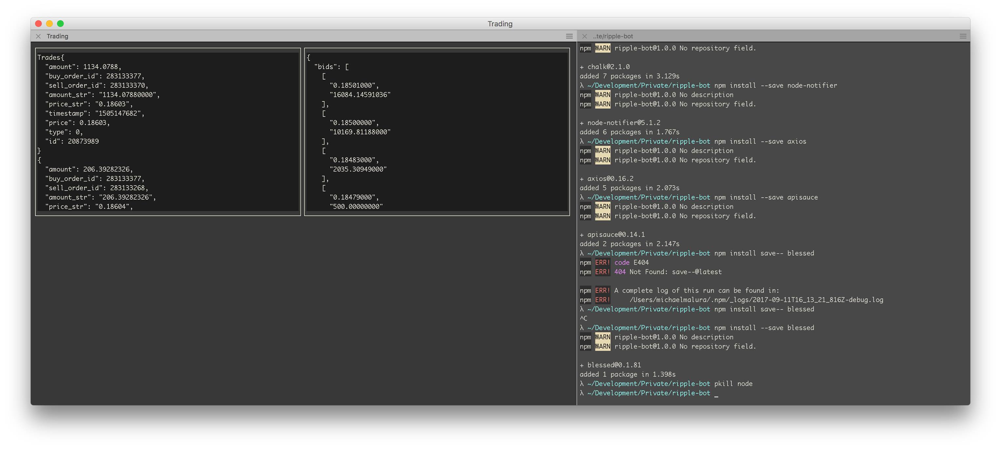Viewport: 1001px width, 449px height.
Task: Click the "+ chalk@2.1.0" line
Action: pyautogui.click(x=605, y=67)
